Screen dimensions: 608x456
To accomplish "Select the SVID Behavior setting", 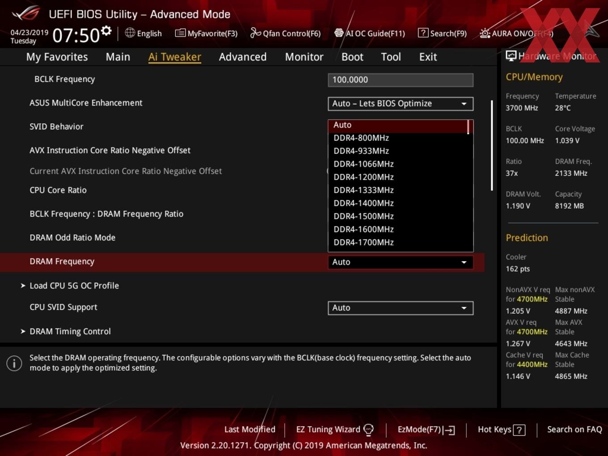I will [x=56, y=127].
